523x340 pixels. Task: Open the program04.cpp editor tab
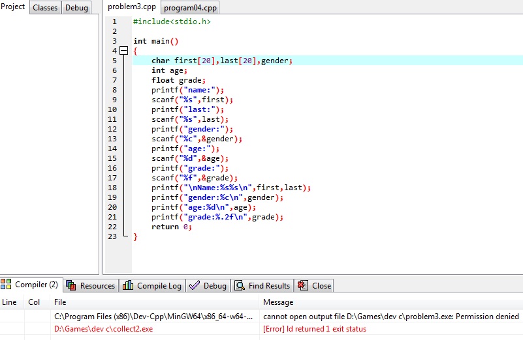[x=190, y=8]
